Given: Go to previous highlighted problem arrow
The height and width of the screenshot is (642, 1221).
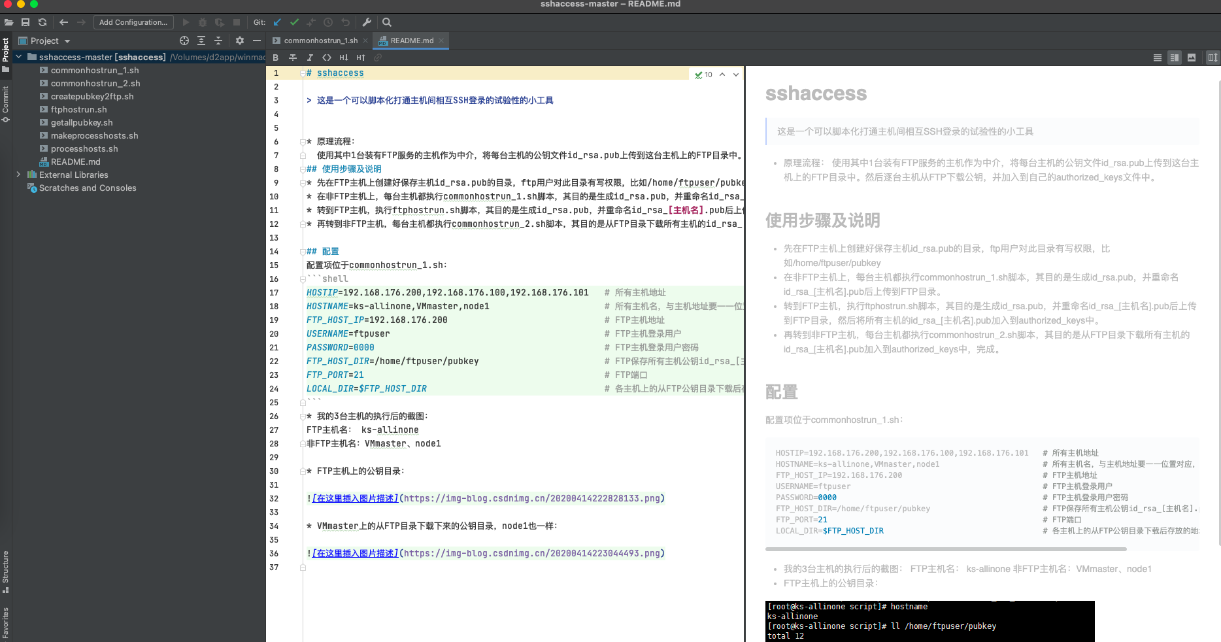Looking at the screenshot, I should 722,75.
